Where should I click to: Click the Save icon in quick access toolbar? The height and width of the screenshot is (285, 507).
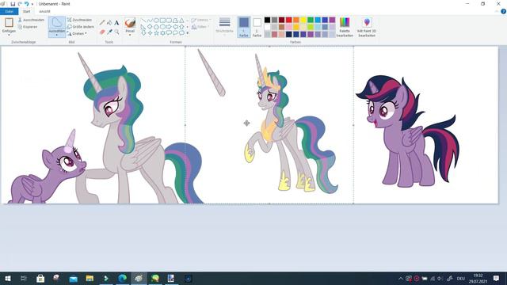pos(13,4)
